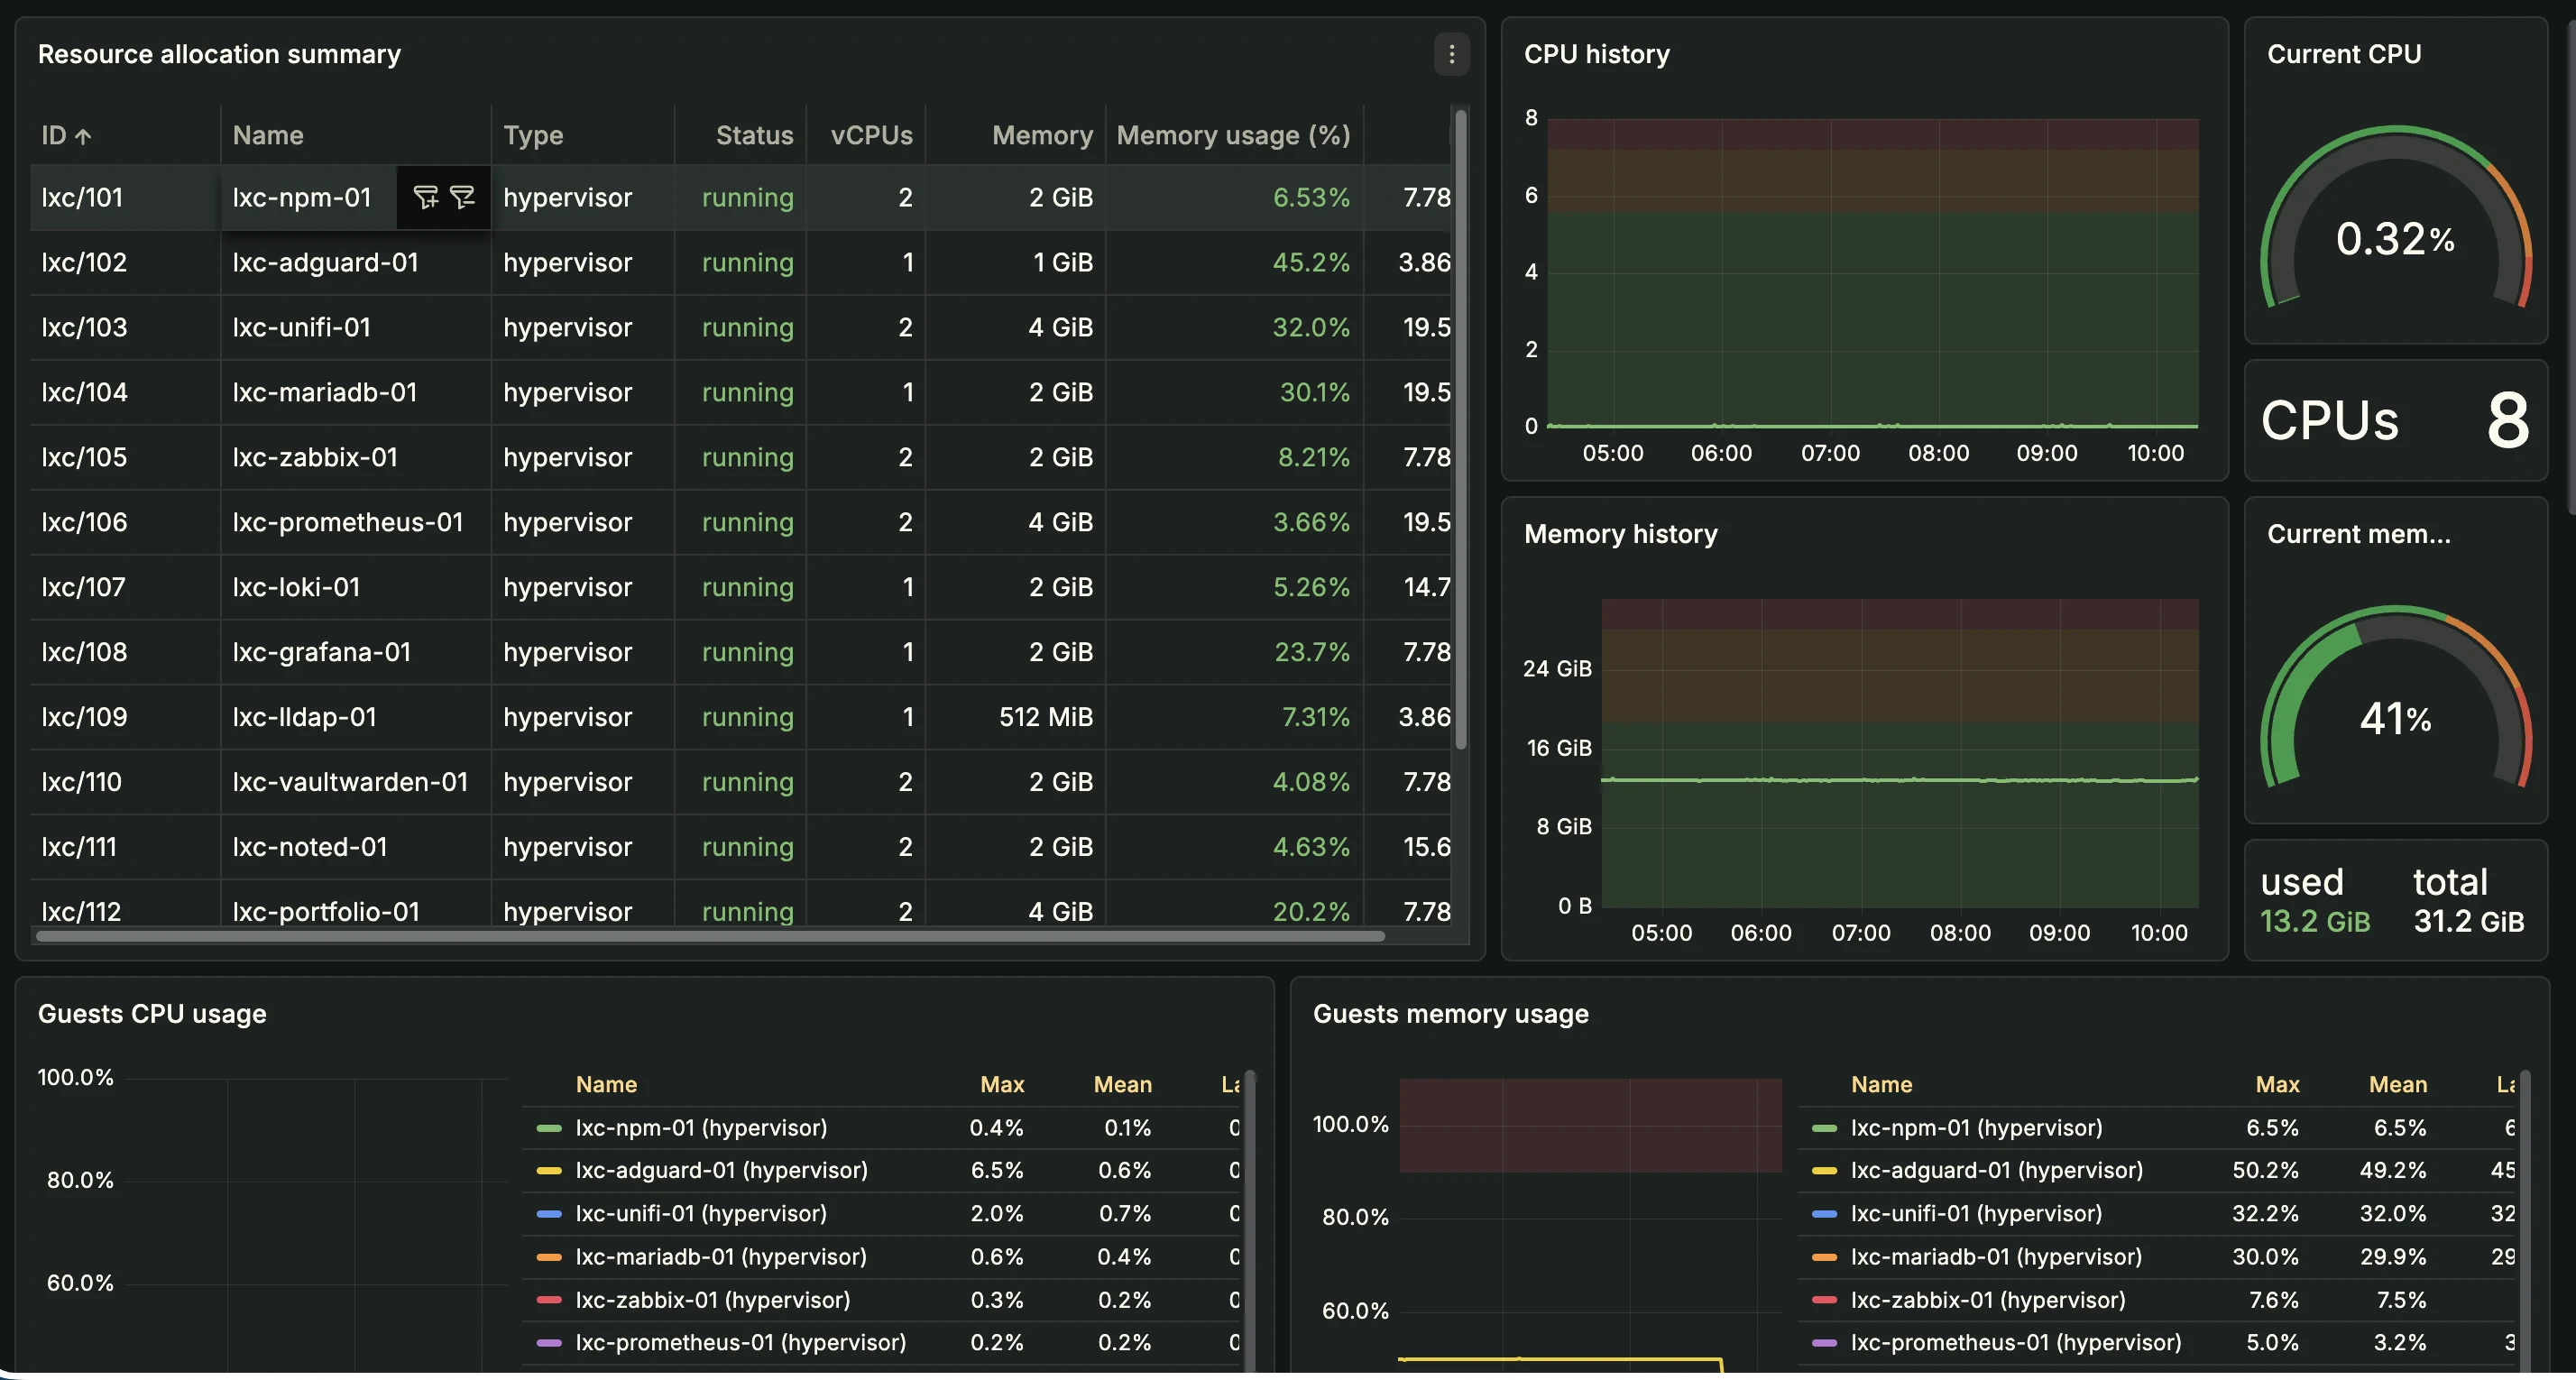Viewport: 2576px width, 1380px height.
Task: Click the used 13.2 GiB stat
Action: pos(2315,901)
